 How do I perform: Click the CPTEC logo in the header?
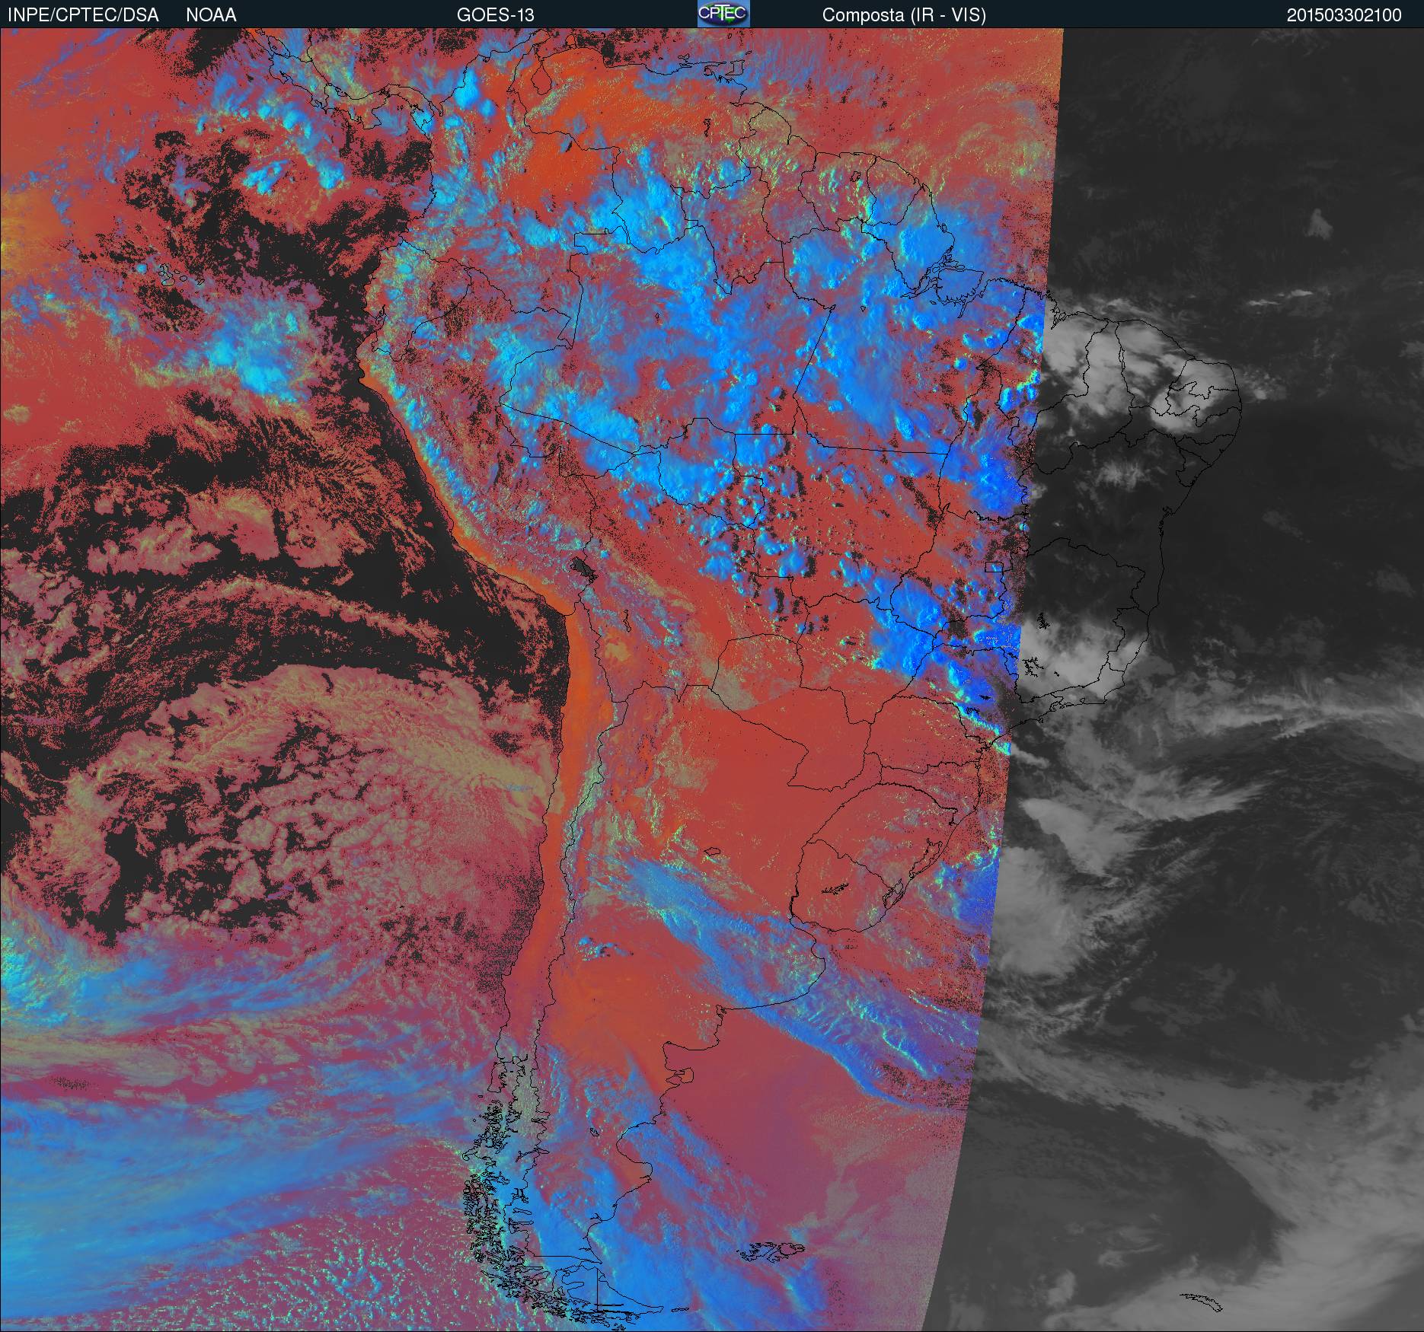pyautogui.click(x=723, y=14)
